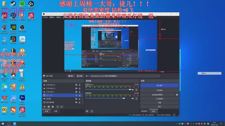This screenshot has width=225, height=126.
Task: Click the 开始录制 button
Action: point(159,90)
